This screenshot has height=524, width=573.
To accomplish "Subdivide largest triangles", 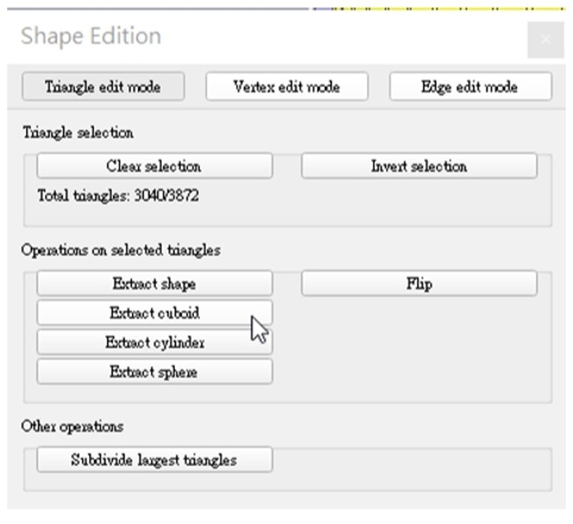I will 154,460.
